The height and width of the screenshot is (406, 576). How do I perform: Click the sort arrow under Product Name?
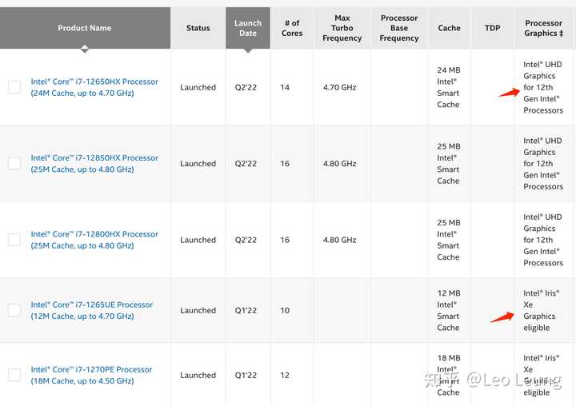[84, 49]
